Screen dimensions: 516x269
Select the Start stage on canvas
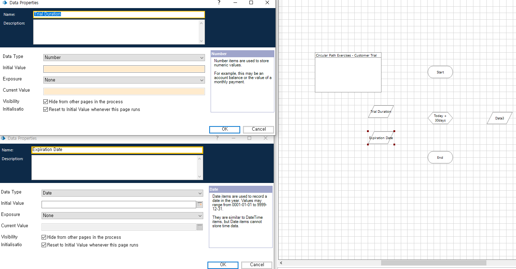click(440, 72)
